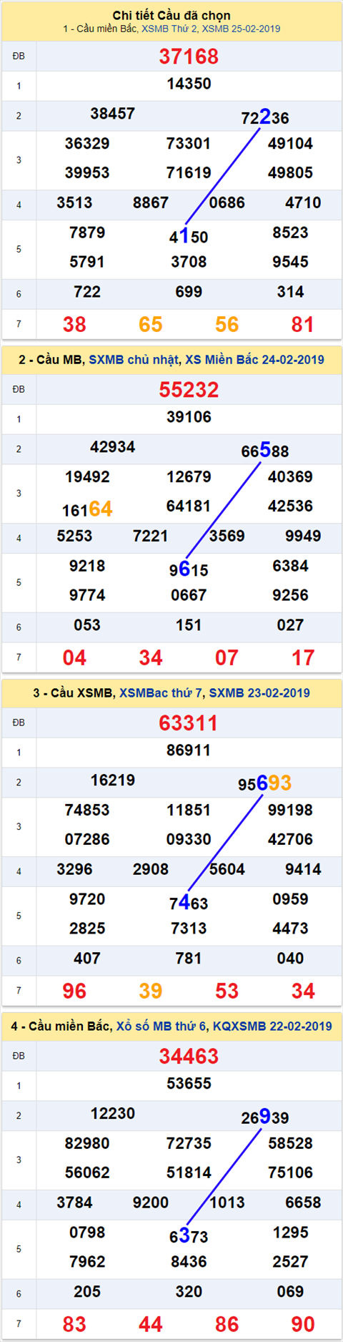Image resolution: width=343 pixels, height=1342 pixels.
Task: Click first prize number 53655
Action: point(189,1084)
